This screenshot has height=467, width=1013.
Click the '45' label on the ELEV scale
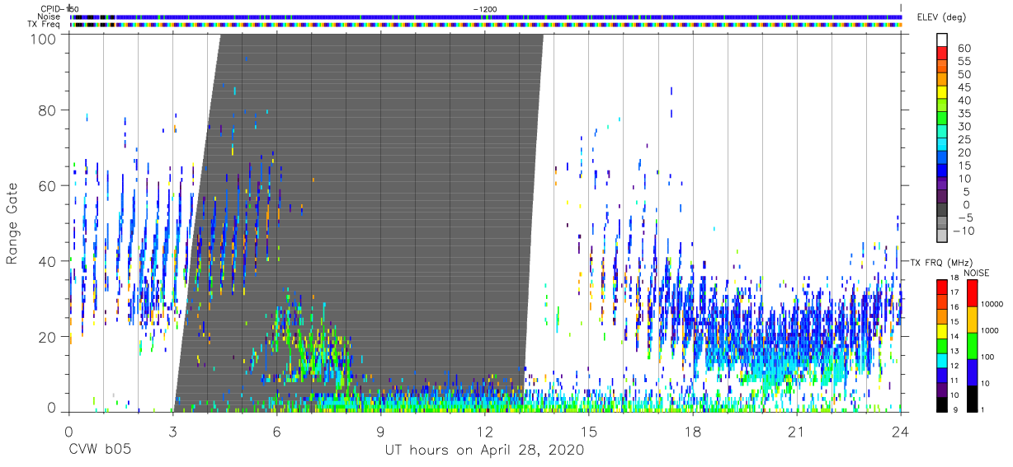[x=963, y=88]
